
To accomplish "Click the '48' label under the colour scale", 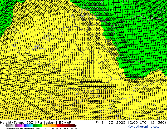I will click(72, 128).
